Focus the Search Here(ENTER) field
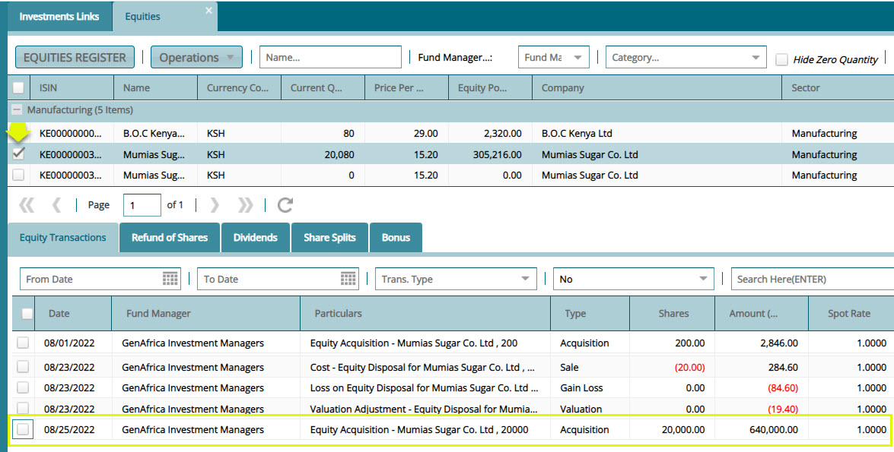This screenshot has height=452, width=894. [x=812, y=279]
